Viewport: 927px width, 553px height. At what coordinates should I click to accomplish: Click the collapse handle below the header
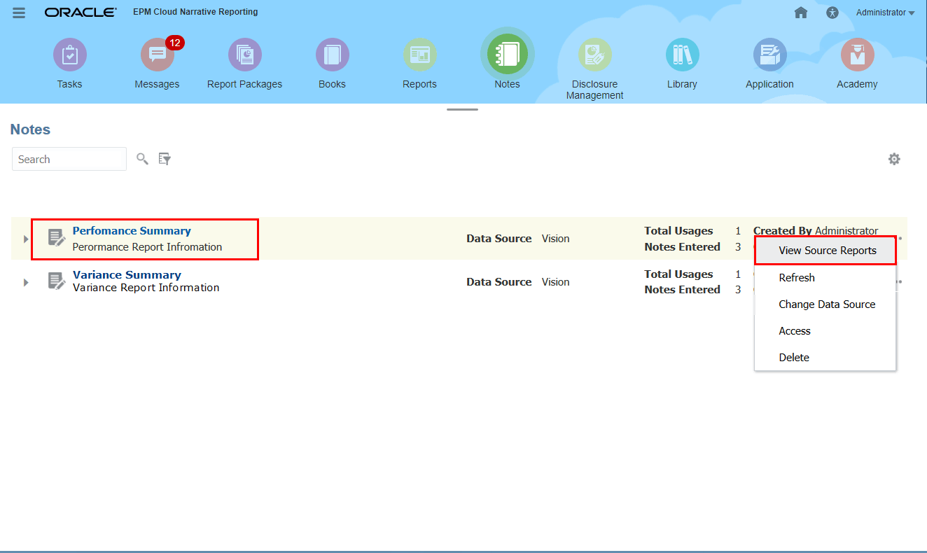pos(462,109)
